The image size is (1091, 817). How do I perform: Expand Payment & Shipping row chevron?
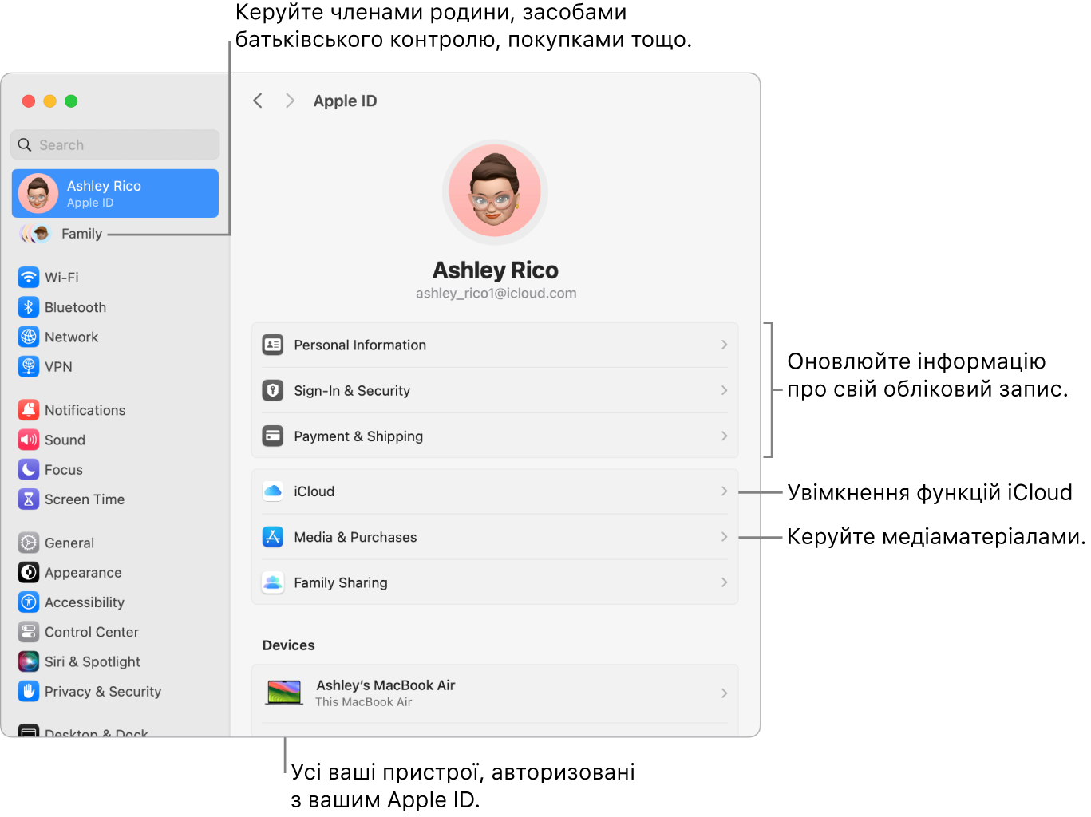tap(724, 436)
